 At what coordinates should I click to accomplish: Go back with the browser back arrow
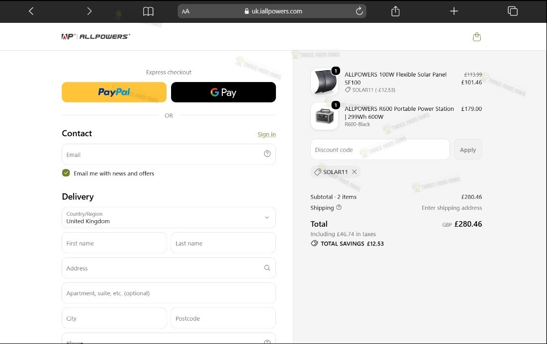[x=31, y=11]
